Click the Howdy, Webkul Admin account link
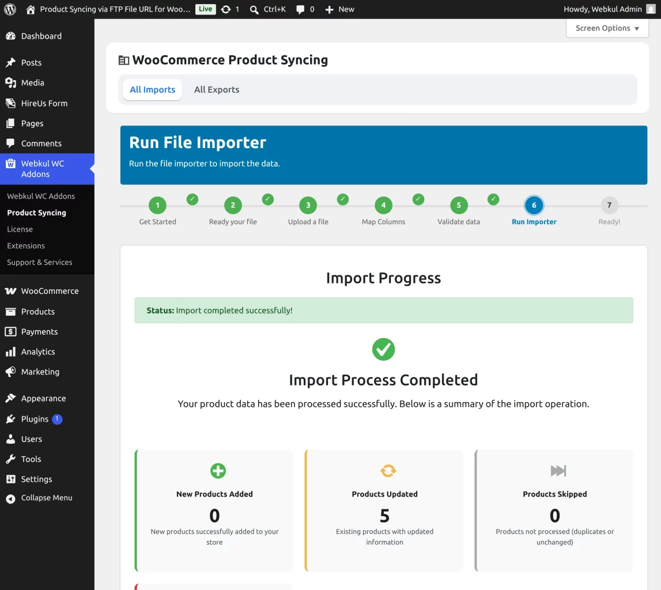This screenshot has width=661, height=590. 602,9
